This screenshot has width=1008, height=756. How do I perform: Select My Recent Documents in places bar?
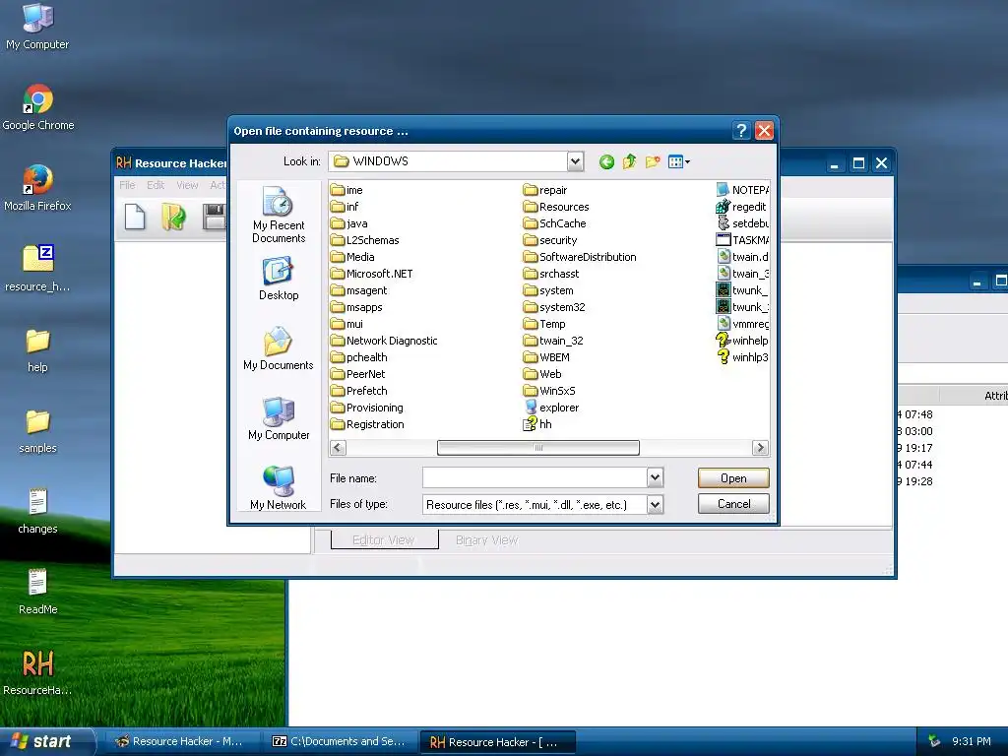[x=279, y=215]
